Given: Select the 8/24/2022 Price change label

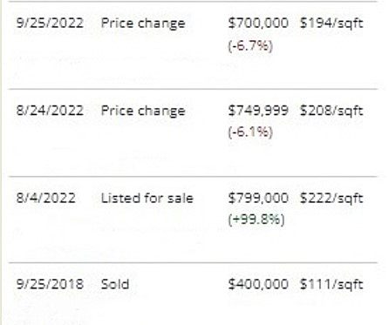Looking at the screenshot, I should coord(143,111).
